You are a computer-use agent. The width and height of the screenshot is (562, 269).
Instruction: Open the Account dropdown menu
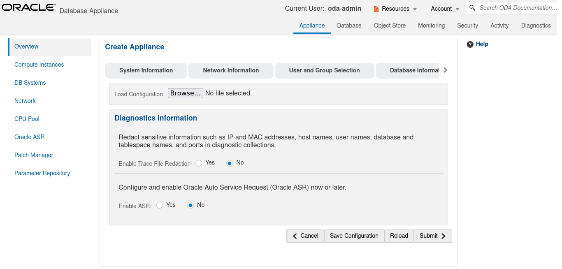click(445, 9)
